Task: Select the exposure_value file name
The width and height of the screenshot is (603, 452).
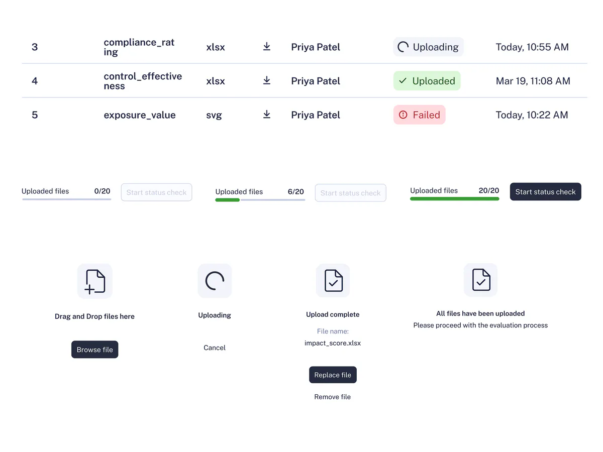Action: pyautogui.click(x=140, y=115)
